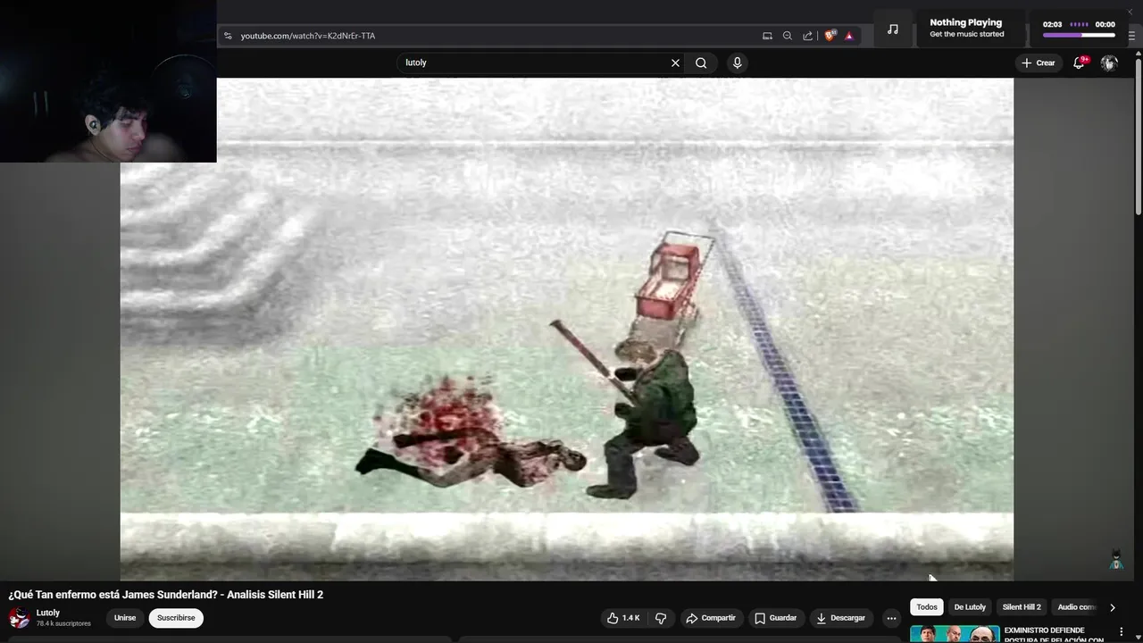This screenshot has height=643, width=1143.
Task: Click the purple music progress bar
Action: click(1079, 35)
